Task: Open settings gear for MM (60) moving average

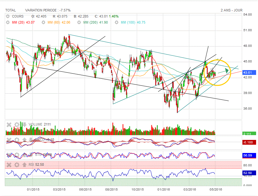Action: (43, 22)
